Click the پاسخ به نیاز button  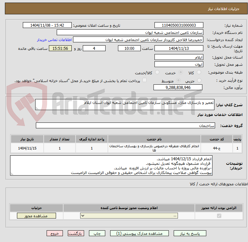[190, 234]
